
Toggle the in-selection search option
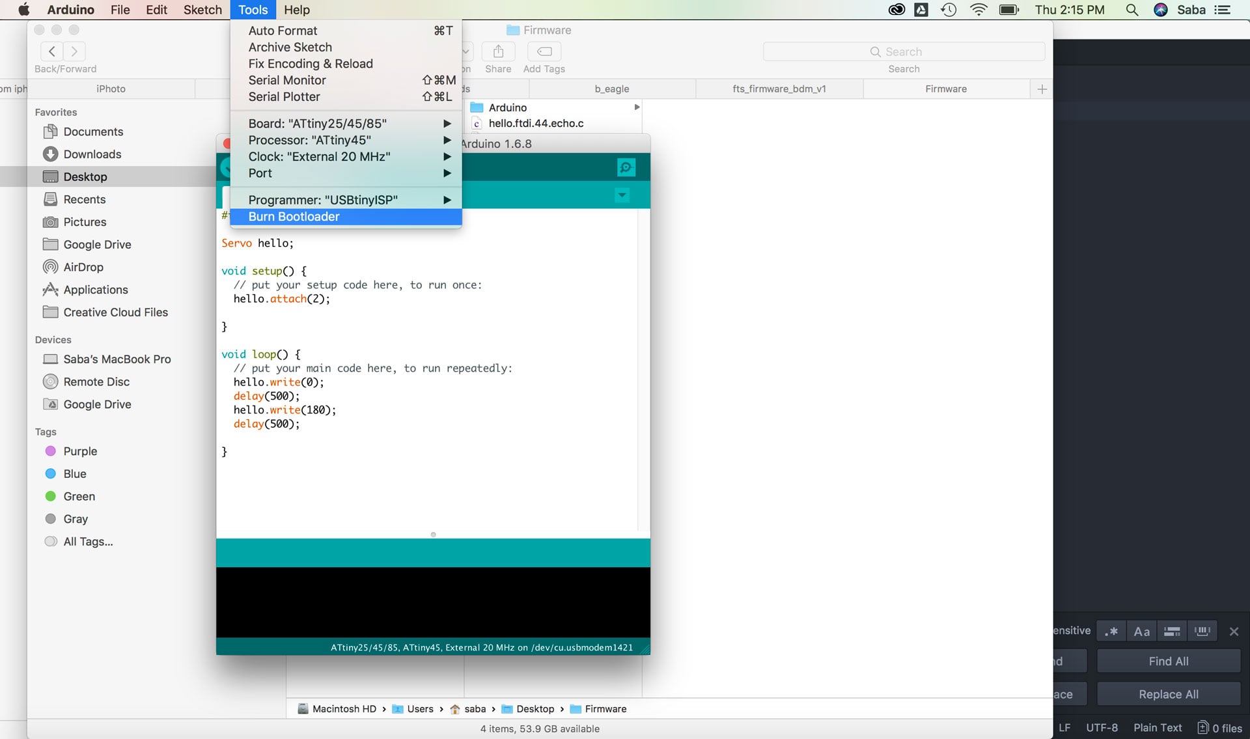pyautogui.click(x=1172, y=631)
